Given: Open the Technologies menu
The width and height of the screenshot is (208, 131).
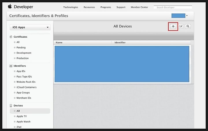Looking at the screenshot, I should coord(71,7).
